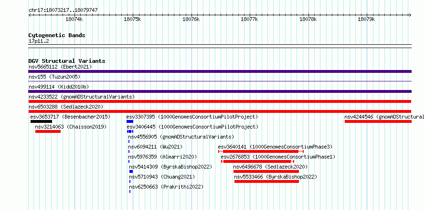Select the red esv2676853 variant bar
This screenshot has height=210, width=425.
click(x=257, y=161)
